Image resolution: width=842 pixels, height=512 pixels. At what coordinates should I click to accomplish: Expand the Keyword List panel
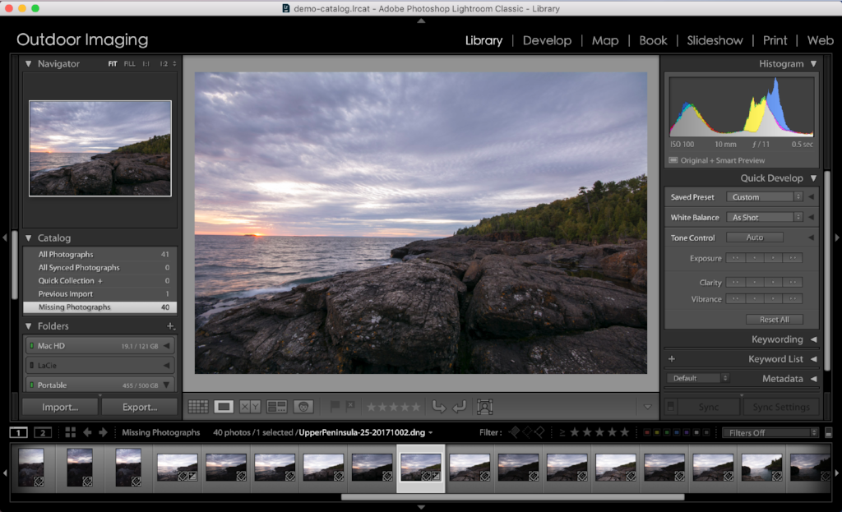click(x=813, y=359)
